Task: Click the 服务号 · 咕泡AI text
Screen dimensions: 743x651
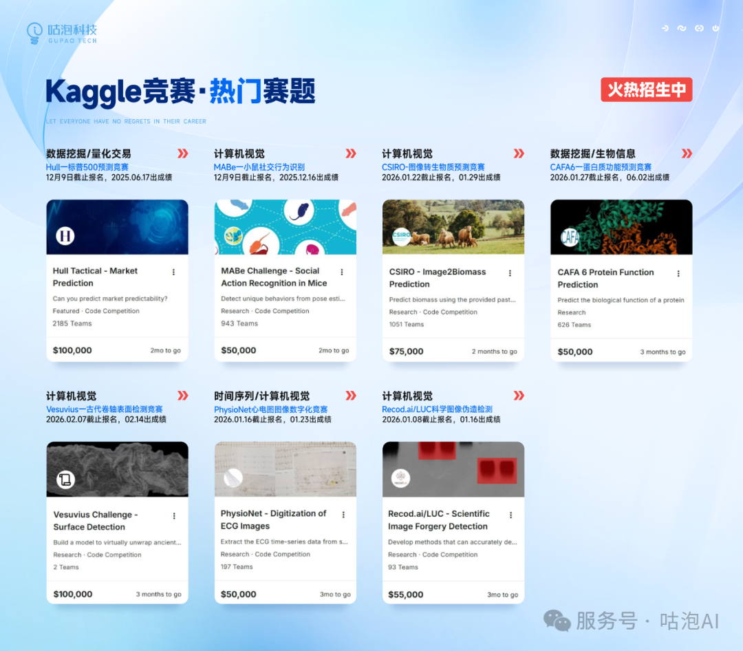Action: pos(647,621)
